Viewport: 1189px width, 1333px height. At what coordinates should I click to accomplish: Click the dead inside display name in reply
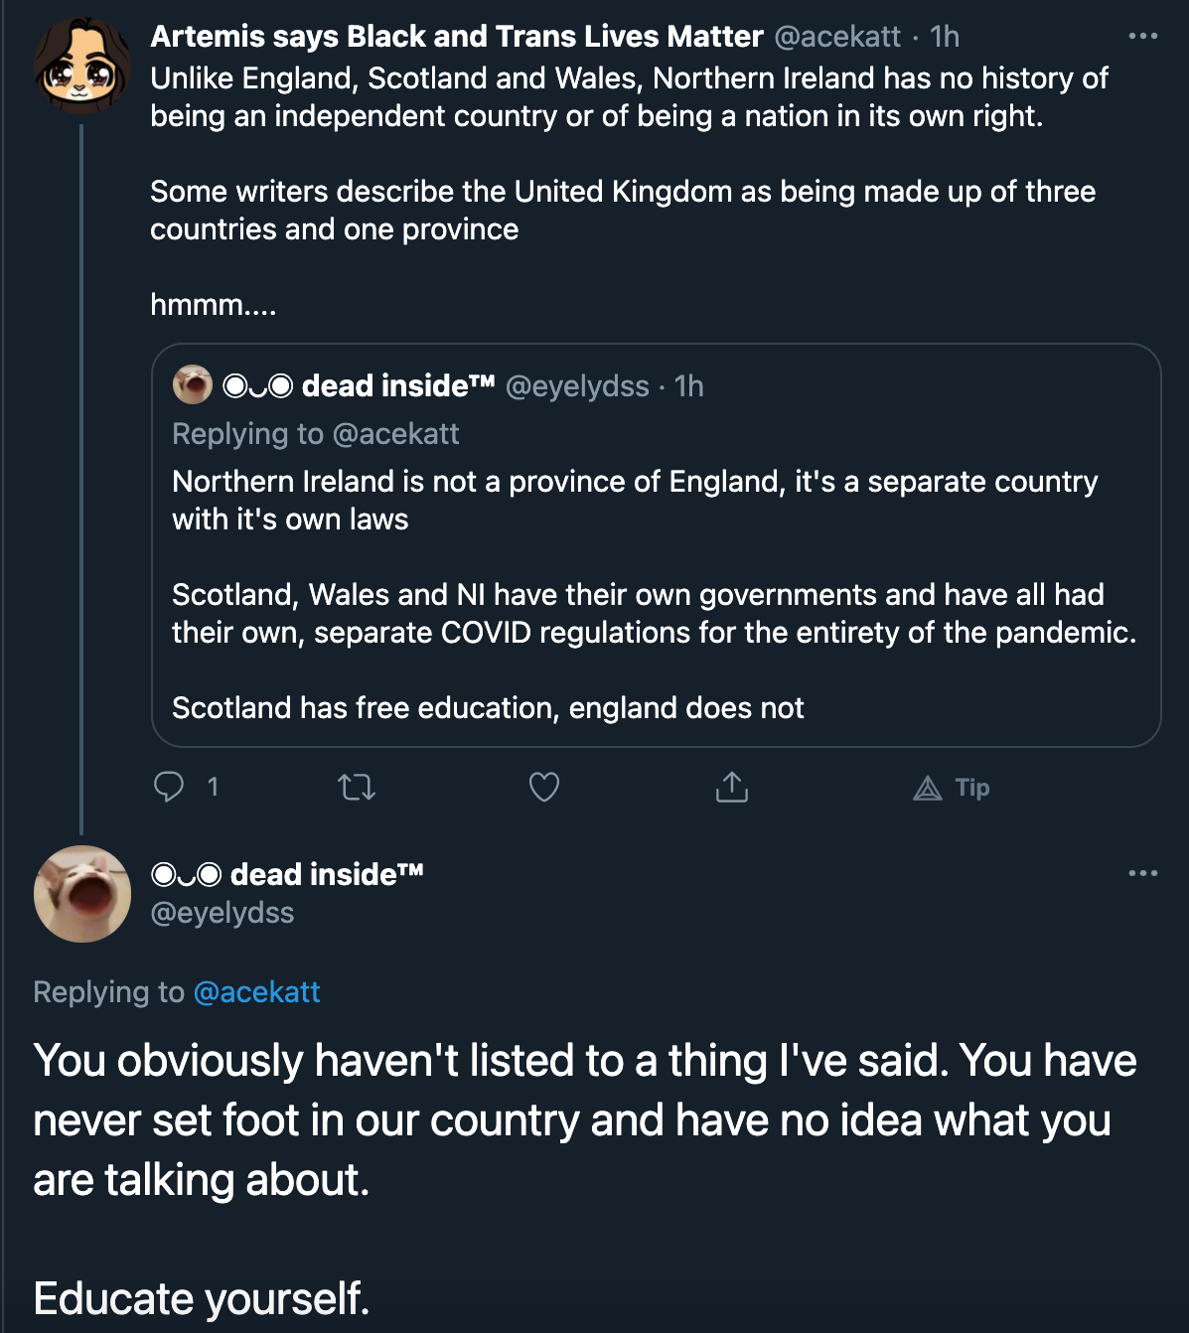[288, 874]
